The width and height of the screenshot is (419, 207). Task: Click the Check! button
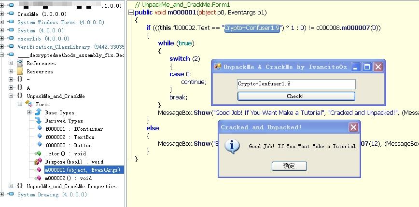point(296,96)
